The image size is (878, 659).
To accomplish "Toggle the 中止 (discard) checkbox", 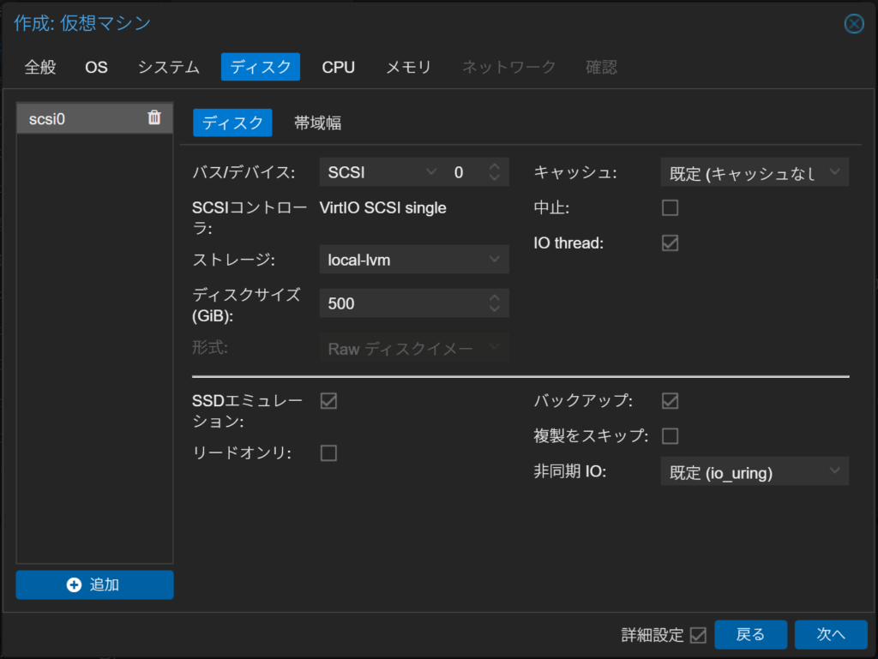I will [670, 208].
